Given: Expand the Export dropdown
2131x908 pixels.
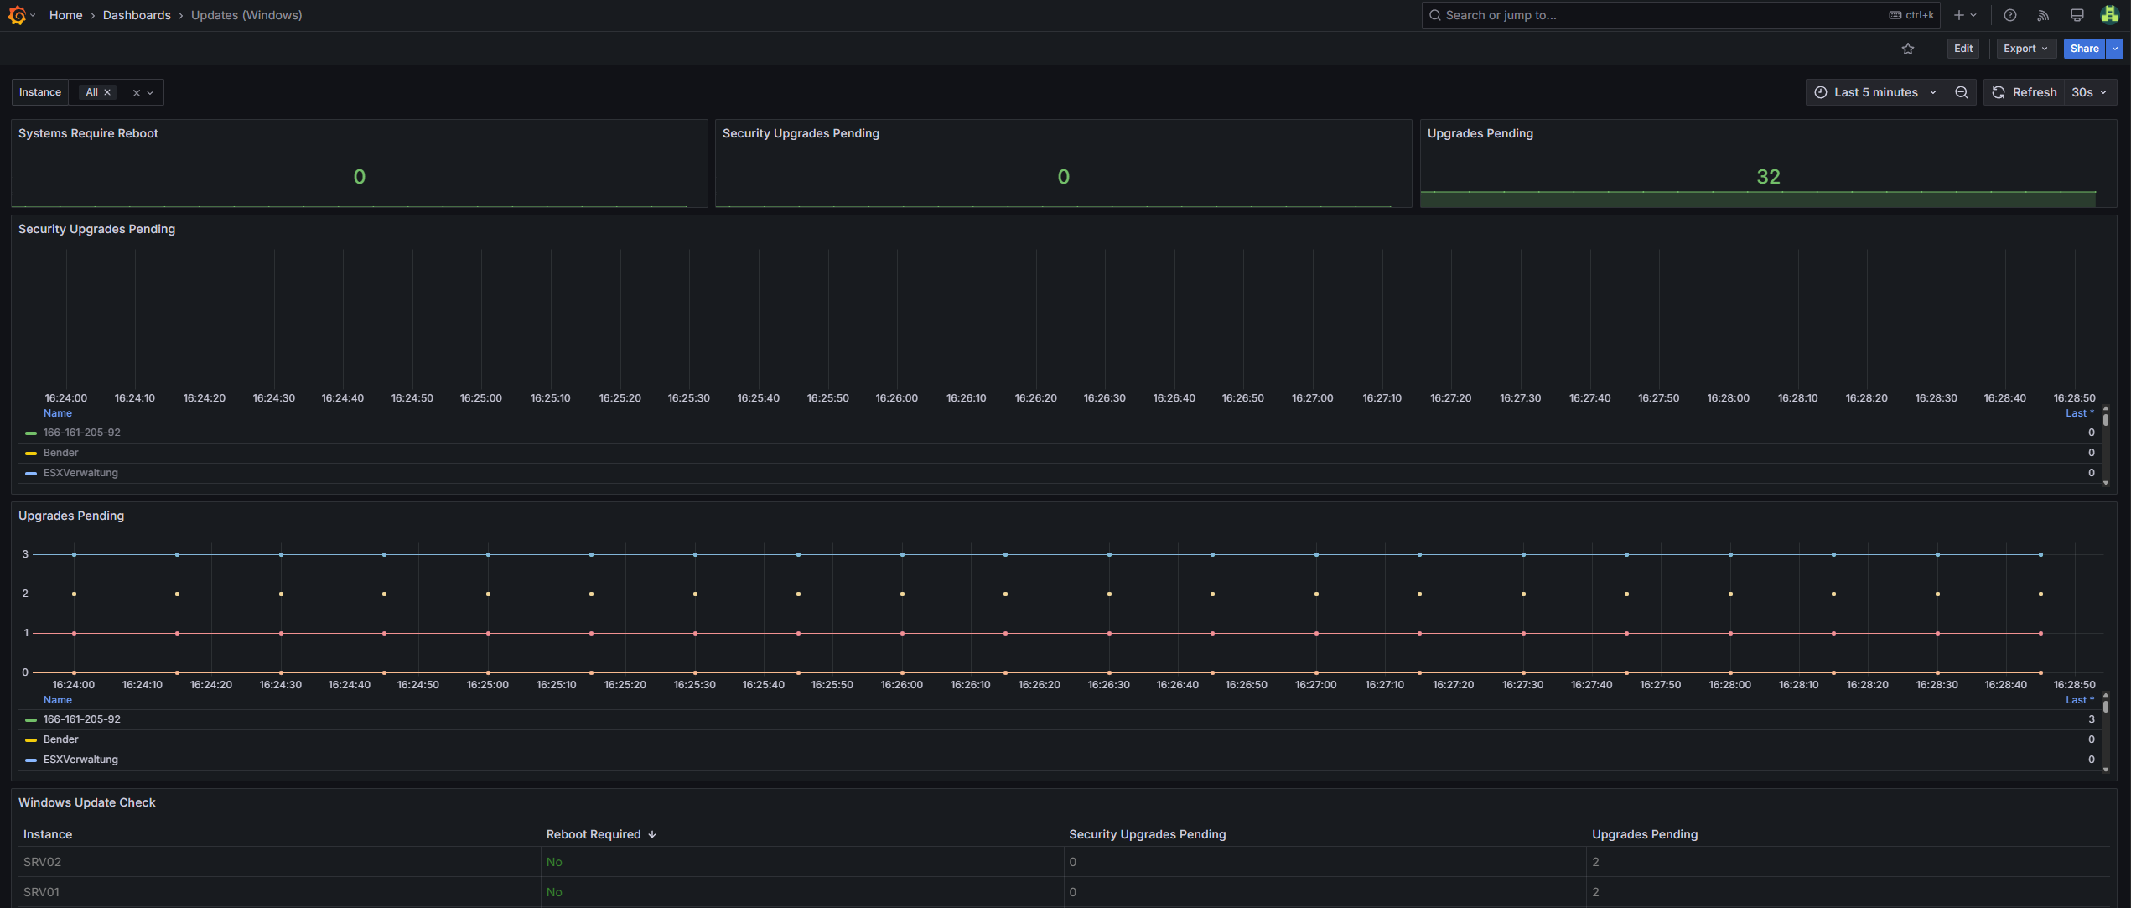Looking at the screenshot, I should (2025, 49).
